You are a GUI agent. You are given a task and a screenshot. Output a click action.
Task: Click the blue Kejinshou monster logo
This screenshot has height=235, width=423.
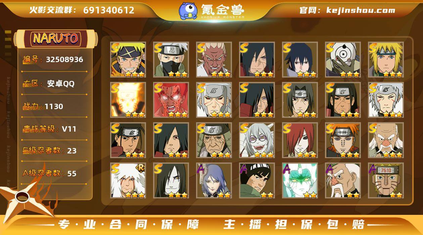pos(188,11)
